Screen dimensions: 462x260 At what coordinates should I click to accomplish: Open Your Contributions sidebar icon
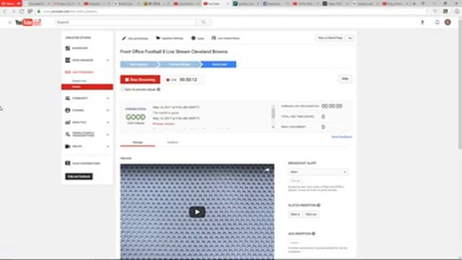(68, 163)
